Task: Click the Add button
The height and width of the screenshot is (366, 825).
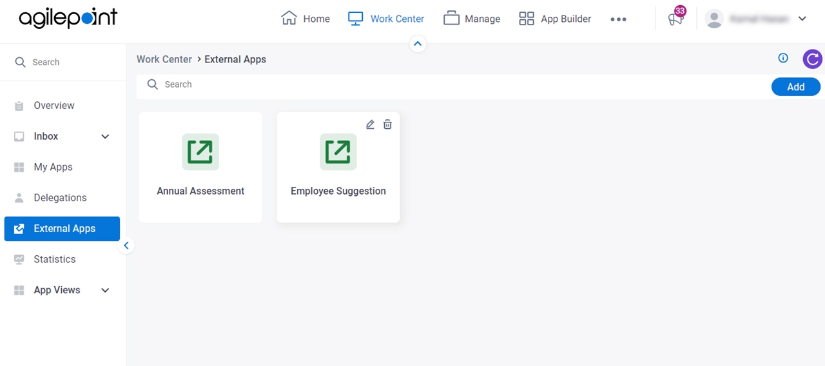Action: coord(796,87)
